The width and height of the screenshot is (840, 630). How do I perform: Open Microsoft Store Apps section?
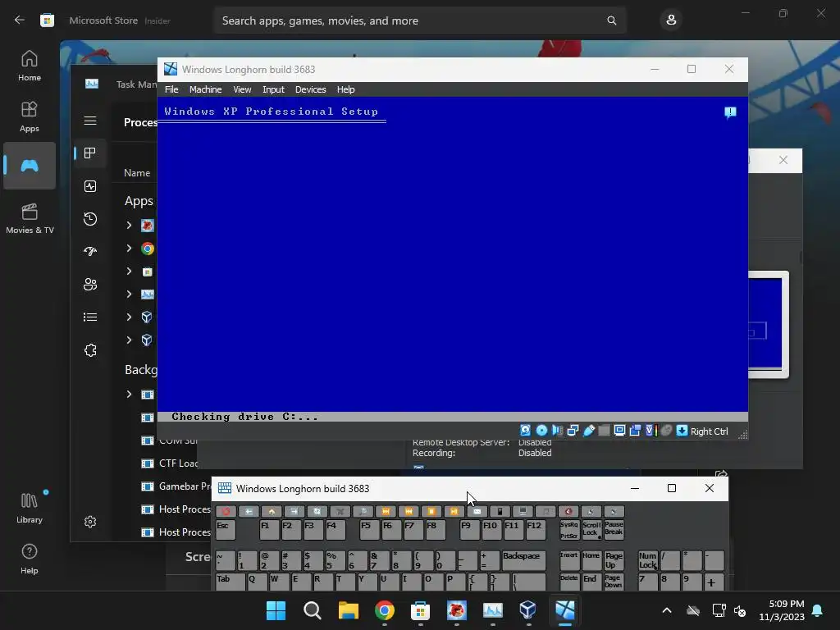coord(30,116)
